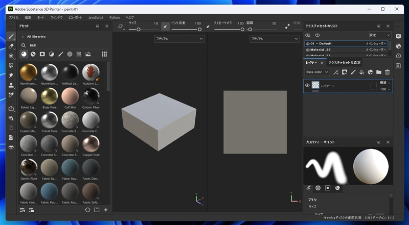Select the Projection tool with cube icon
This screenshot has height=225, width=409.
(11, 56)
